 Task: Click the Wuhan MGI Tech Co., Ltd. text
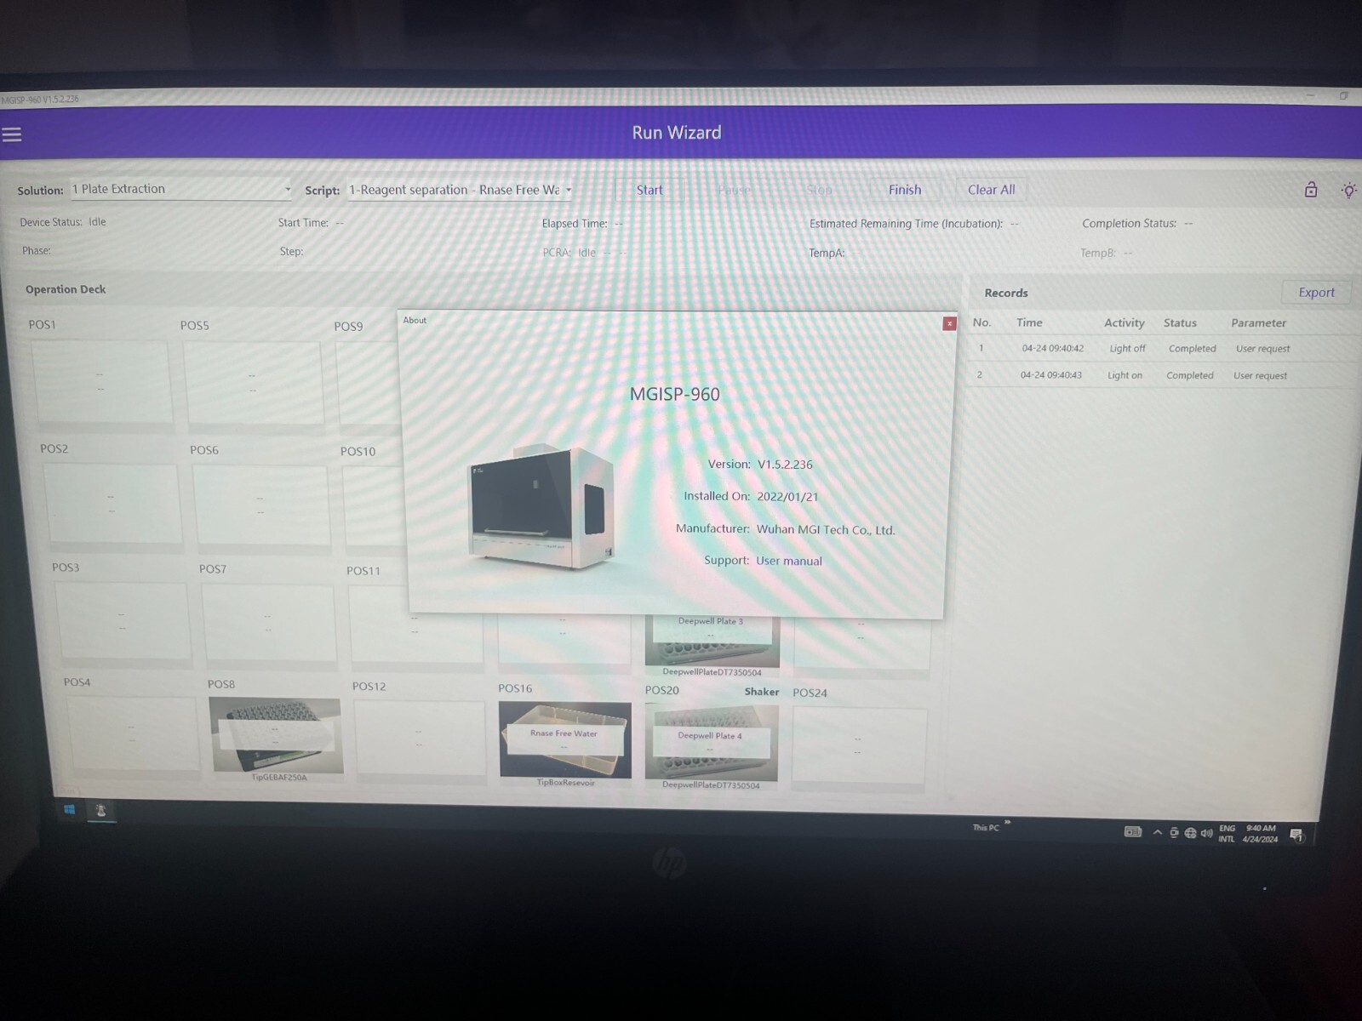pyautogui.click(x=826, y=529)
